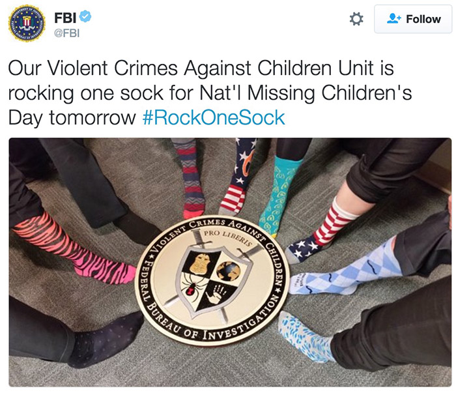
Task: Click the gold badge emblem on shield
Action: tap(201, 263)
